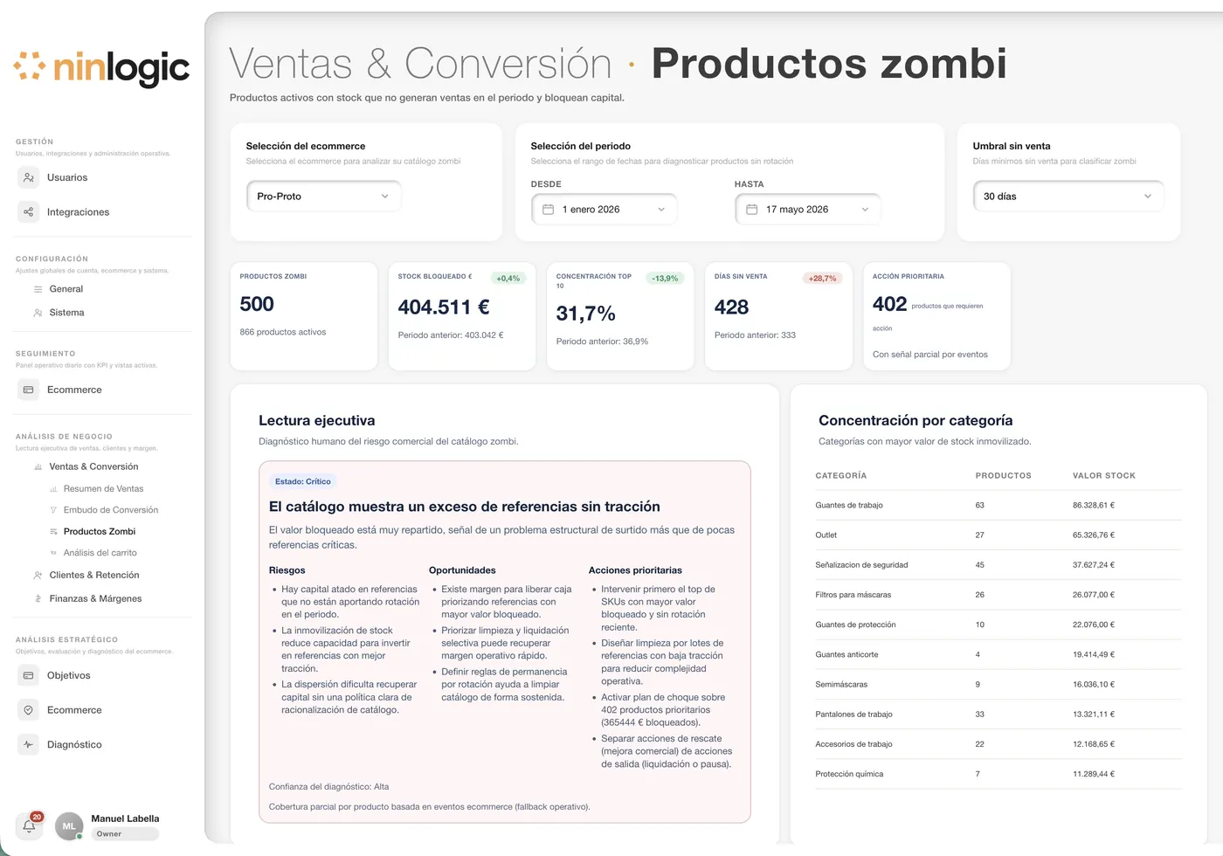Click the Integraciones share icon
This screenshot has width=1223, height=856.
[x=28, y=212]
